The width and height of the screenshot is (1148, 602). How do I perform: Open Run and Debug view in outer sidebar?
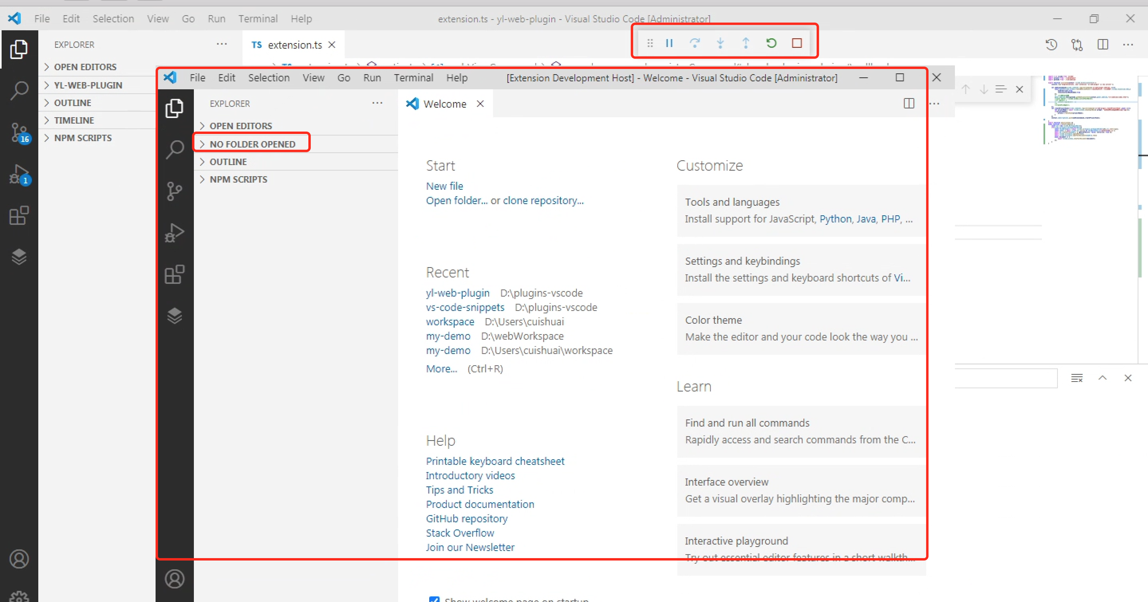(19, 174)
